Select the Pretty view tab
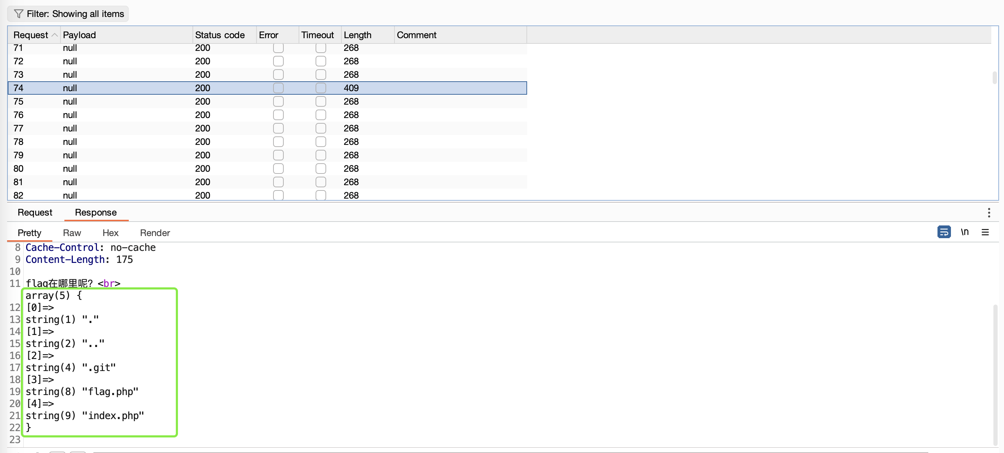 [29, 233]
